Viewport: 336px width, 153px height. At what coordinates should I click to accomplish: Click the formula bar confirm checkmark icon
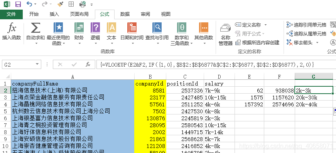(74, 64)
